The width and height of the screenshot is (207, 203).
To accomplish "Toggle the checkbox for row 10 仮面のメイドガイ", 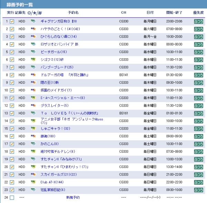I will click(x=12, y=90).
